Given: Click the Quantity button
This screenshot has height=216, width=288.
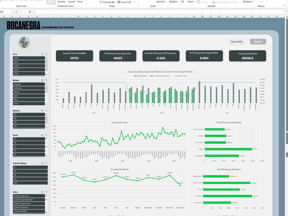Looking at the screenshot, I should pyautogui.click(x=236, y=42).
